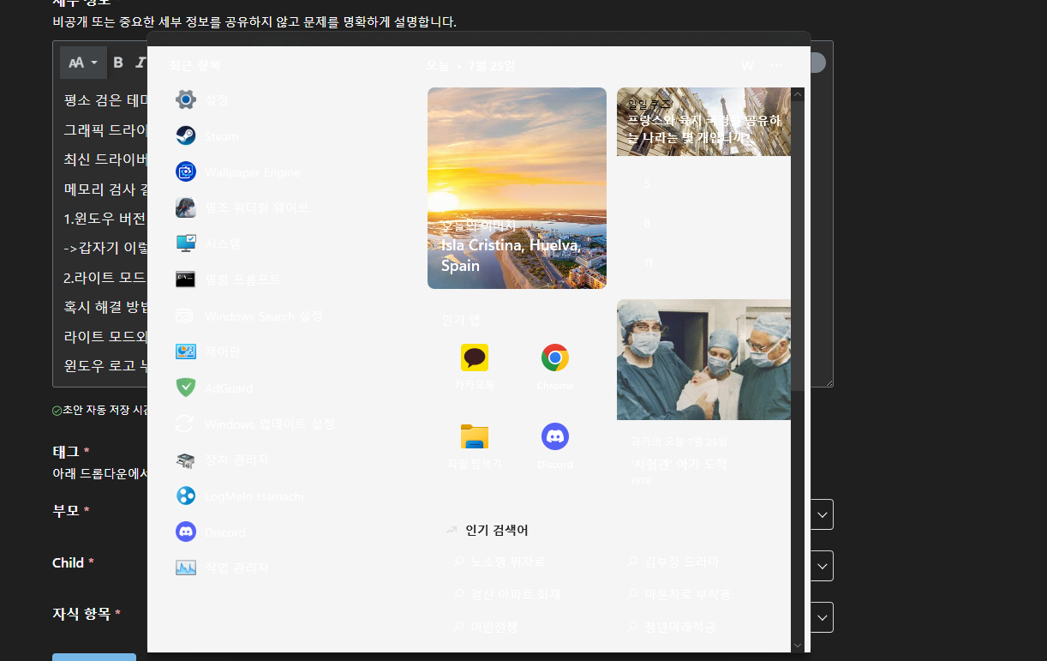This screenshot has height=661, width=1047.
Task: Expand the 자식 항목 dropdown
Action: pyautogui.click(x=822, y=617)
